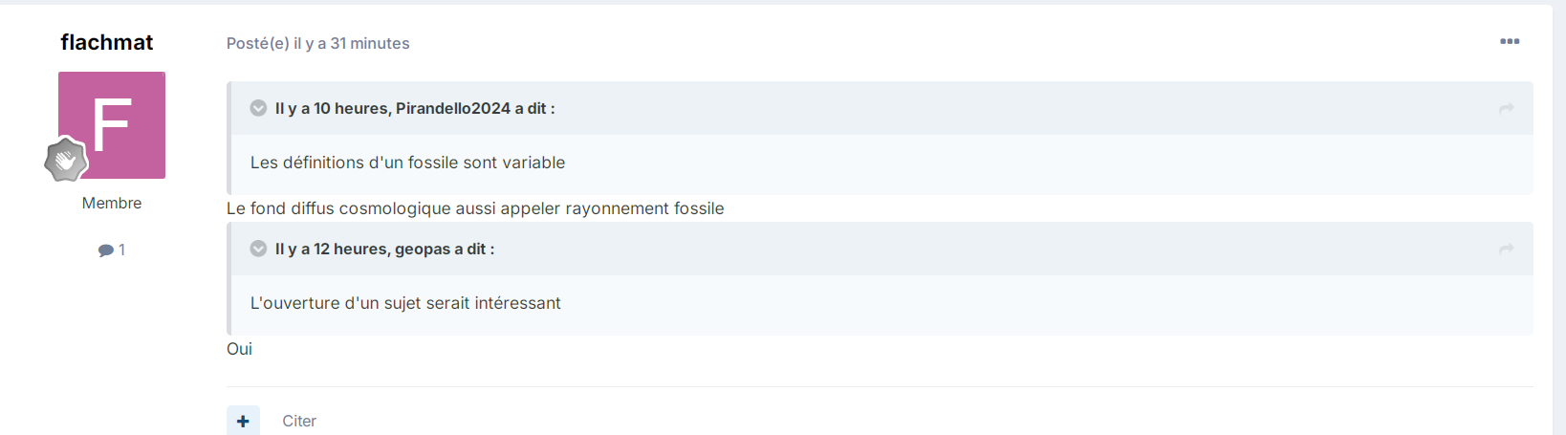Image resolution: width=1566 pixels, height=435 pixels.
Task: Click the "Il y a 10 heures, Pirandello2024" quote header
Action: pyautogui.click(x=415, y=109)
